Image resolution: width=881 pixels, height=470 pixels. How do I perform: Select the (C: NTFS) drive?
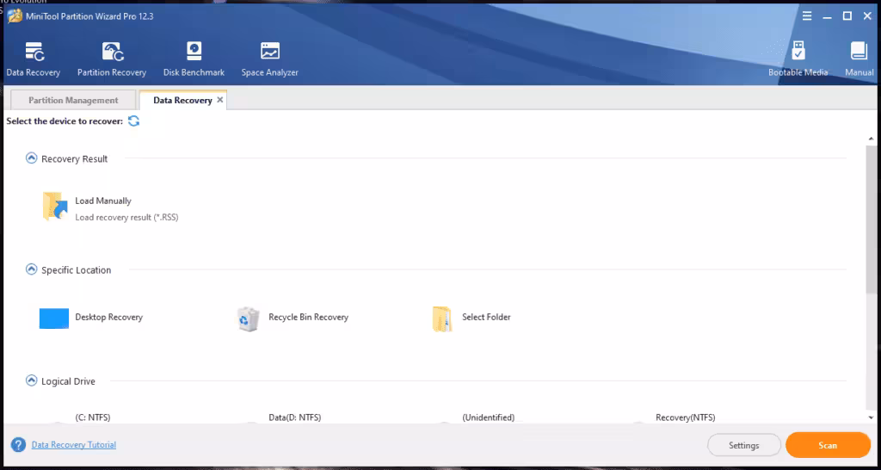(x=93, y=417)
